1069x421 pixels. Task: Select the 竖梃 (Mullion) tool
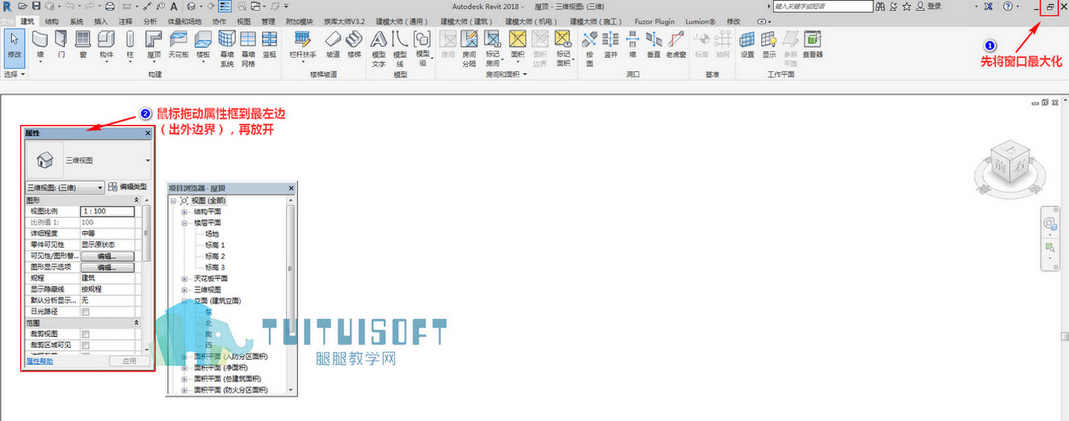click(x=269, y=45)
